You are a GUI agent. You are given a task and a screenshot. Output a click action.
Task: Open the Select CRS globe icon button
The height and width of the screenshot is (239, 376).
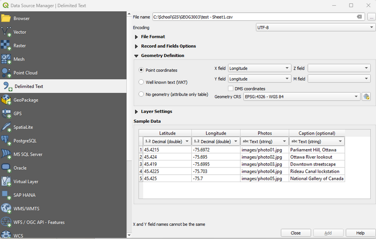366,97
